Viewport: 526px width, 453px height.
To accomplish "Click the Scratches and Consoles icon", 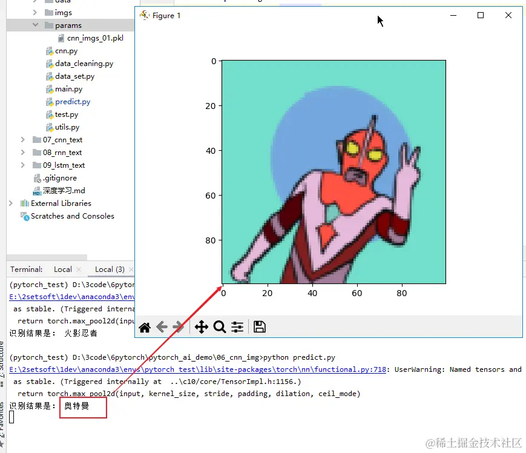I will pyautogui.click(x=25, y=216).
